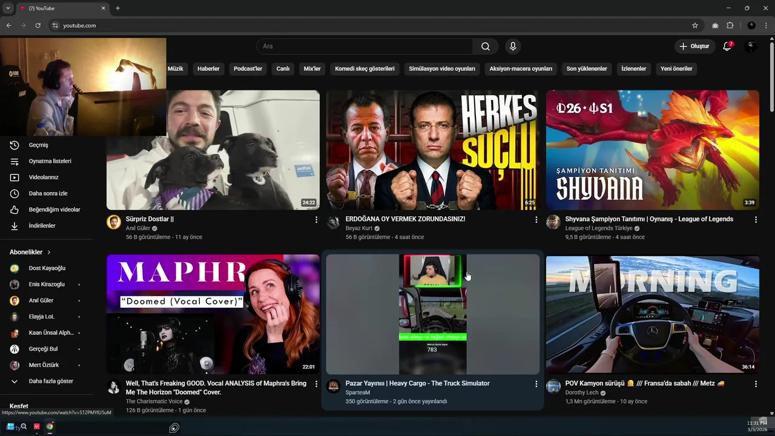Select the Son yüklenenler chip

point(587,69)
